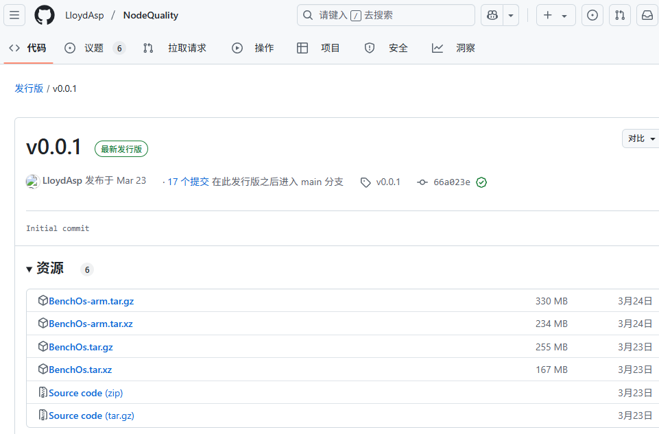Switch to the 拉取请求 tab

click(x=175, y=48)
